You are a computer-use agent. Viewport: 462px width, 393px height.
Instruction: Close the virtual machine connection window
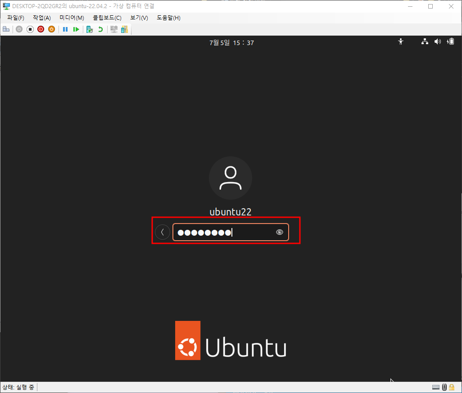[451, 6]
